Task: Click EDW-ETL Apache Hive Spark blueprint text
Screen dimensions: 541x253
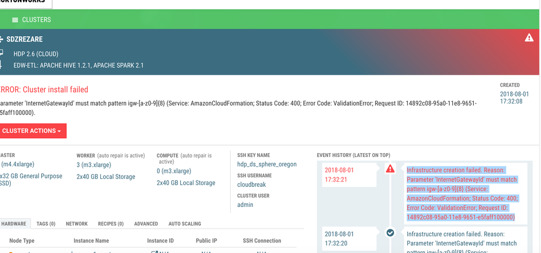Action: (x=79, y=65)
